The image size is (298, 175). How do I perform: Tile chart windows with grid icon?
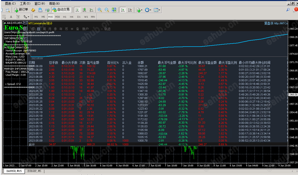(114, 10)
